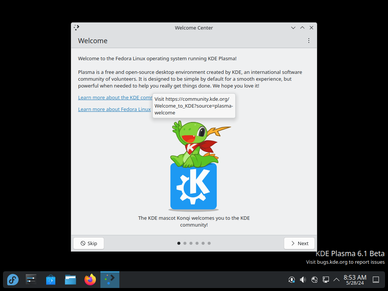Image resolution: width=388 pixels, height=291 pixels.
Task: Jump to the third page indicator dot
Action: click(x=191, y=243)
